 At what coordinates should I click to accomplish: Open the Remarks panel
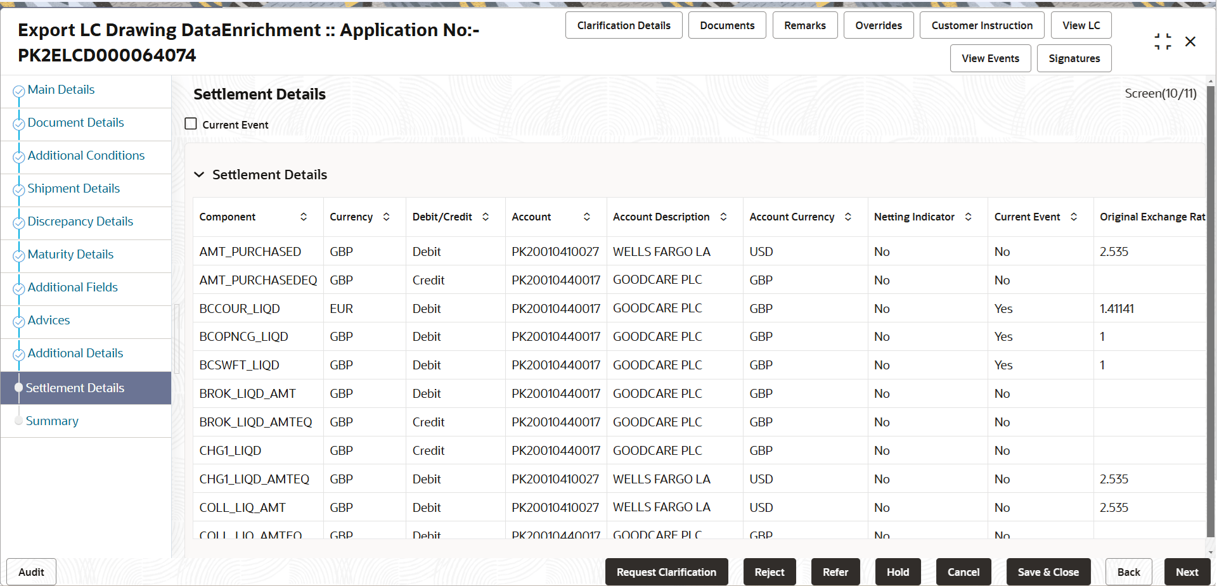pyautogui.click(x=804, y=25)
